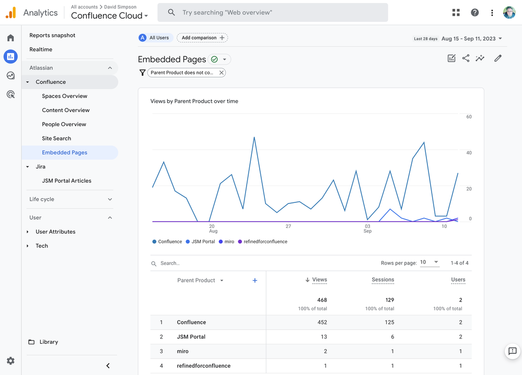Collapse the Jira tree item
Screen dimensions: 522x375
pos(28,167)
